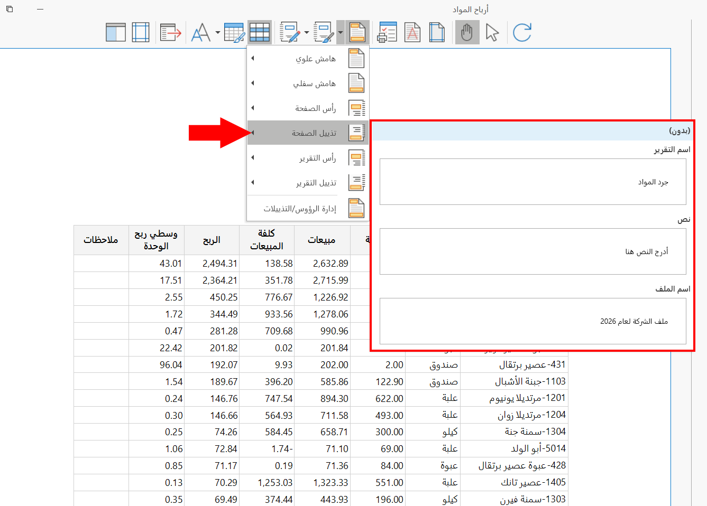This screenshot has height=506, width=707.
Task: Click the page icon with red letter A
Action: pos(412,32)
